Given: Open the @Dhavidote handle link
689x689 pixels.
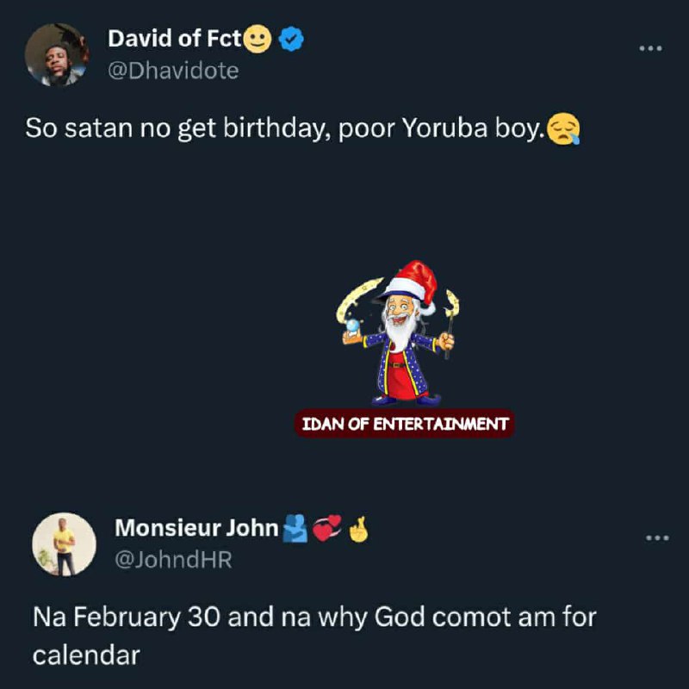Looking at the screenshot, I should [174, 71].
